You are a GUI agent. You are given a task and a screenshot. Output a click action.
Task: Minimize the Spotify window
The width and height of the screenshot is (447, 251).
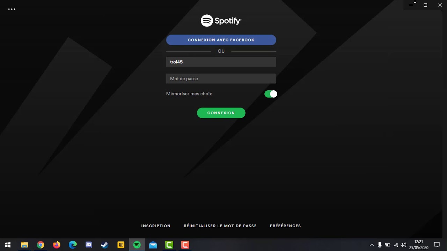tap(411, 5)
